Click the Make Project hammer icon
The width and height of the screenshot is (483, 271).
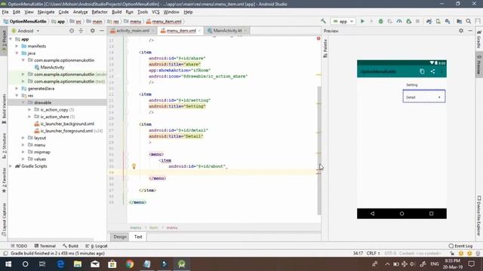pyautogui.click(x=323, y=21)
